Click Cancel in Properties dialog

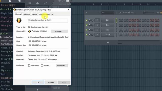tap(51, 82)
